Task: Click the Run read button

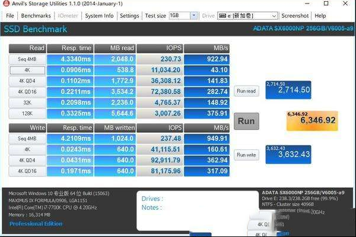Action: tap(246, 91)
